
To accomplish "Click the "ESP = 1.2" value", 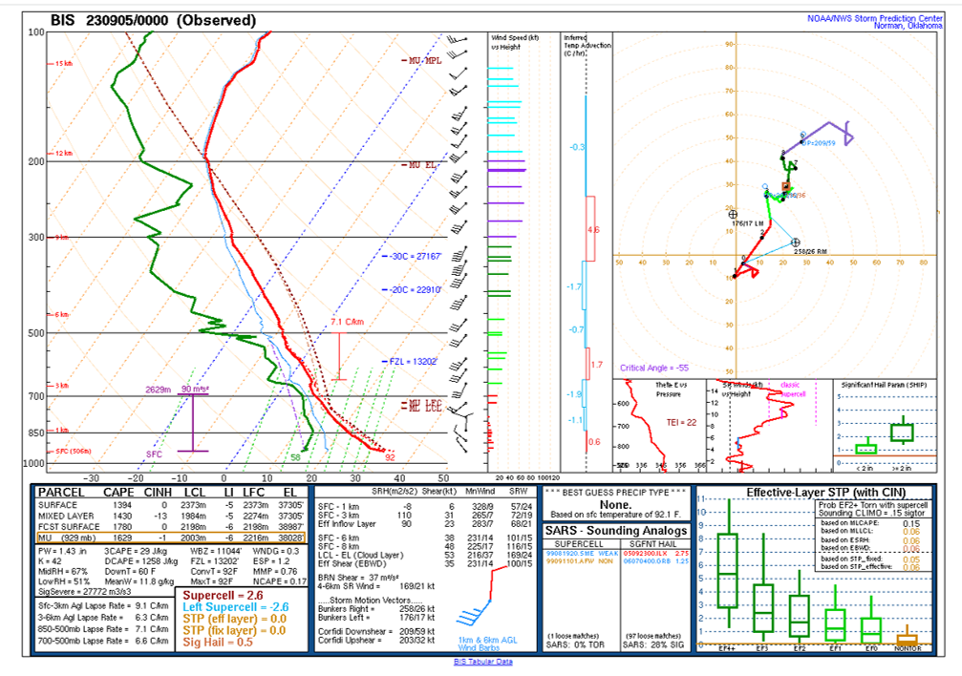I will coord(270,562).
